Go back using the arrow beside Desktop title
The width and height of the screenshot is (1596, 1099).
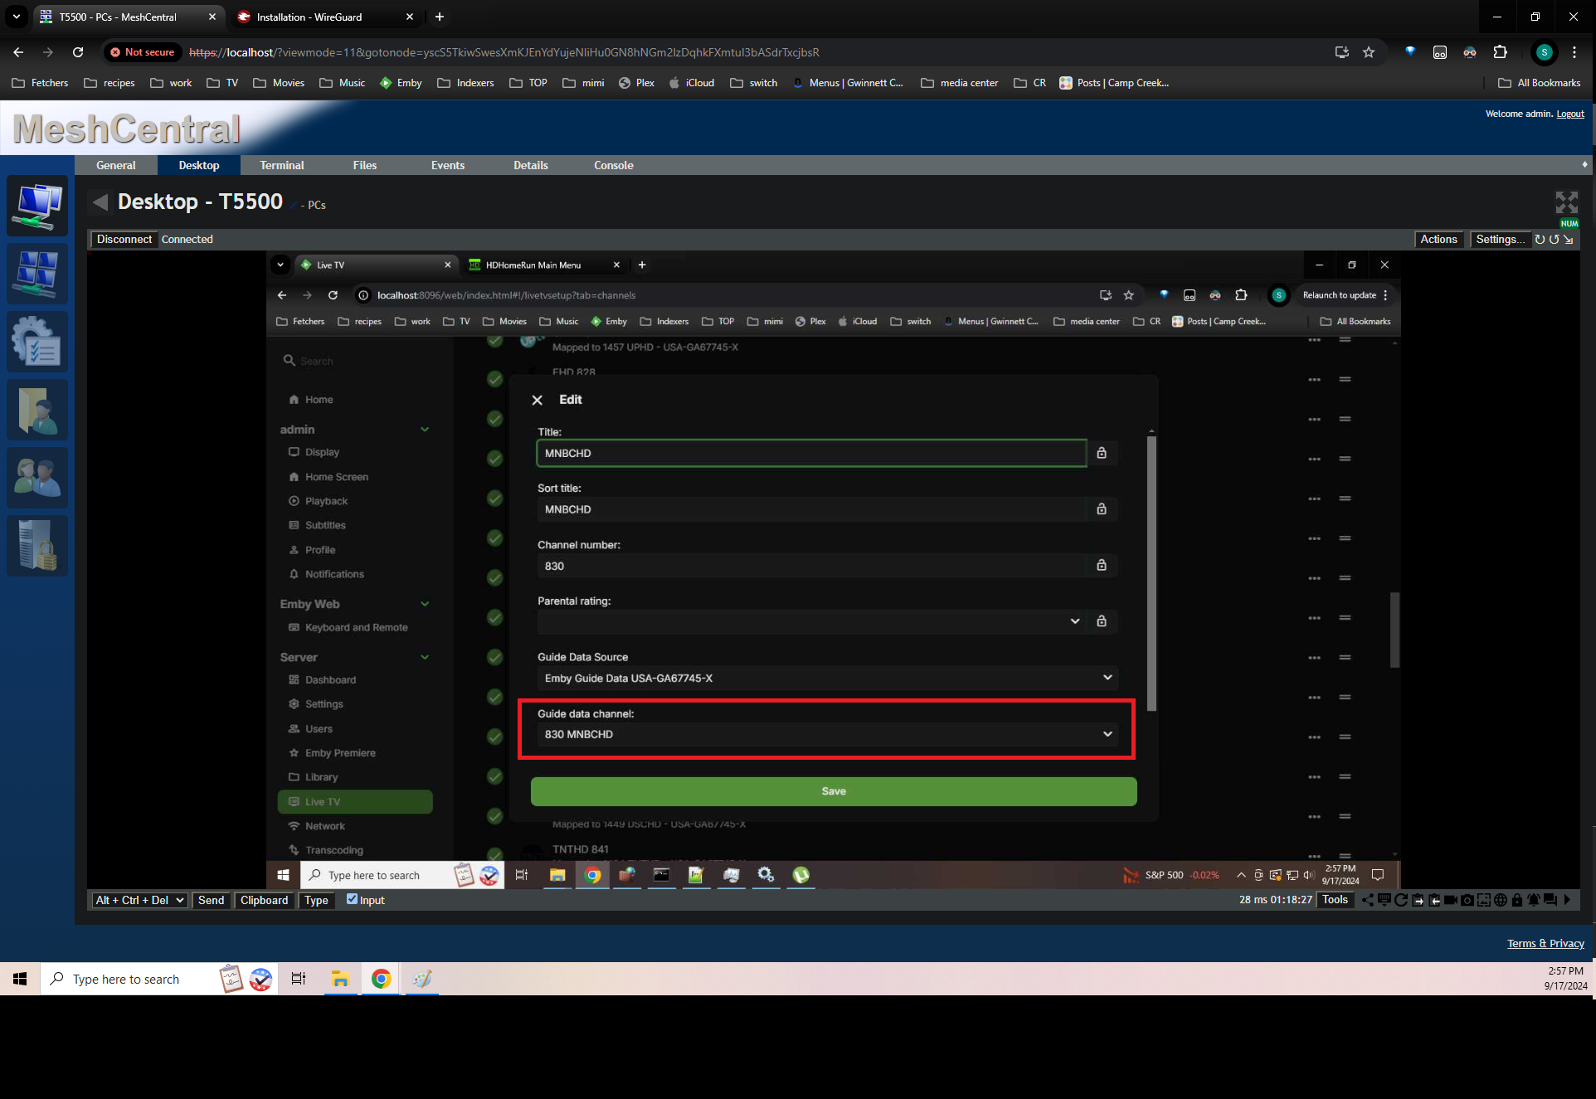click(100, 202)
